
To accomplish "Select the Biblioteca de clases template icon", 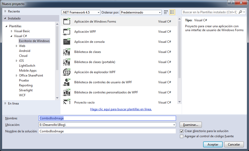I will pos(67,52).
